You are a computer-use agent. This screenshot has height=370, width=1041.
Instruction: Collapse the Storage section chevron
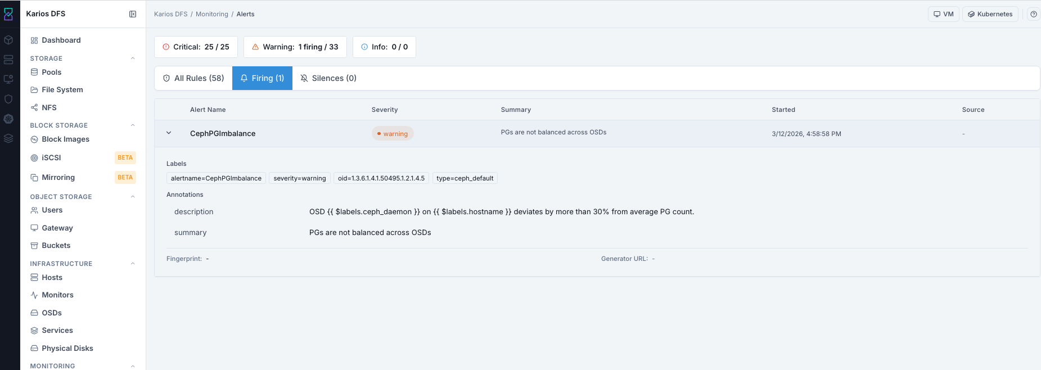(133, 58)
